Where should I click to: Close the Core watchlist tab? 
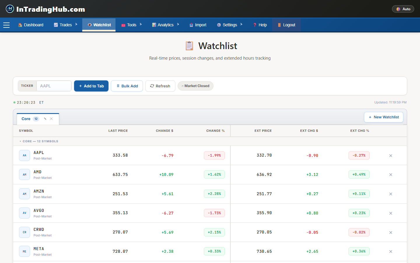[51, 119]
